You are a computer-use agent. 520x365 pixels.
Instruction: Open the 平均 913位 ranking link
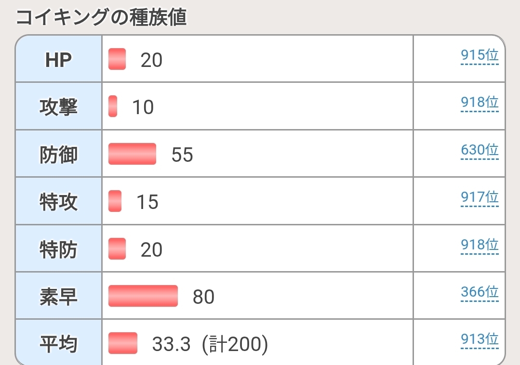pyautogui.click(x=479, y=339)
